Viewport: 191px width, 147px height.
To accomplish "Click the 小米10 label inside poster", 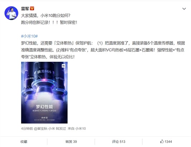I will [44, 118].
